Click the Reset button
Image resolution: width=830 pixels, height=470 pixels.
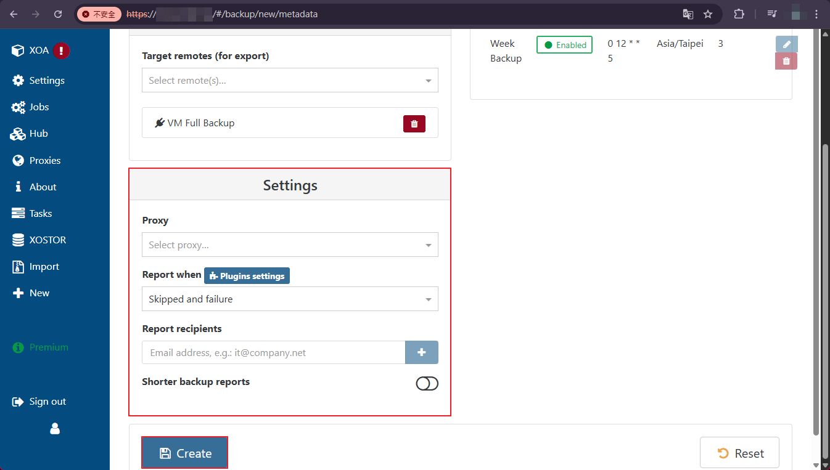(x=739, y=453)
